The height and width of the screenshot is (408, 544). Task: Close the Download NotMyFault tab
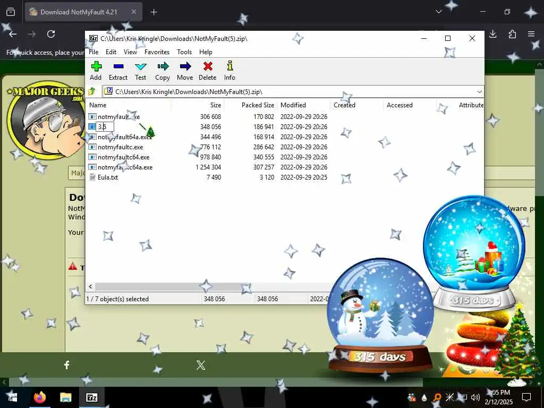134,12
